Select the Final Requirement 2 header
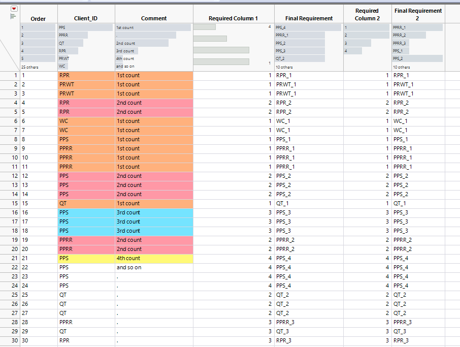Screen dimensions: 460x347 417,14
